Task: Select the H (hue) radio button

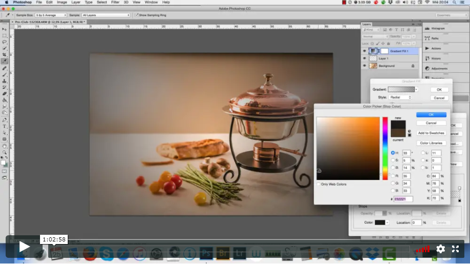Action: point(393,153)
